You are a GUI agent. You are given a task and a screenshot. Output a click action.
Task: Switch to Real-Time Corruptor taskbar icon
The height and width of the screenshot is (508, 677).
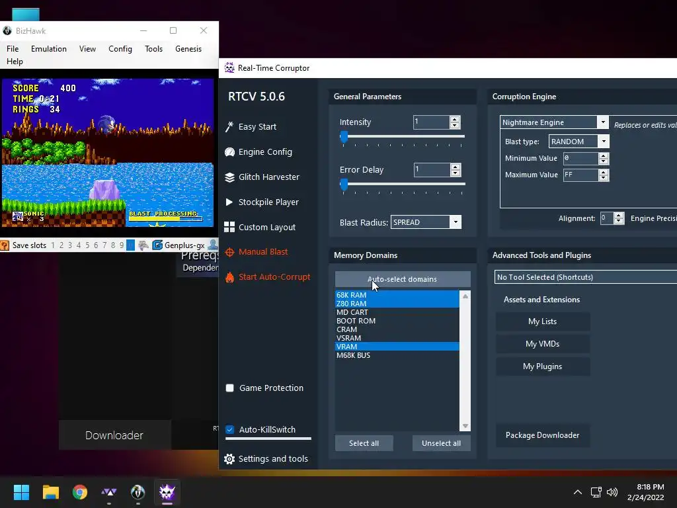tap(167, 492)
